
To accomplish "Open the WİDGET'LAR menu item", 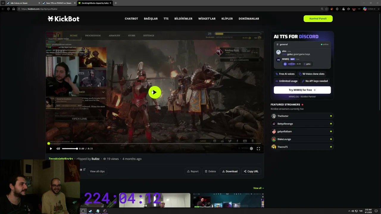I will [x=207, y=18].
